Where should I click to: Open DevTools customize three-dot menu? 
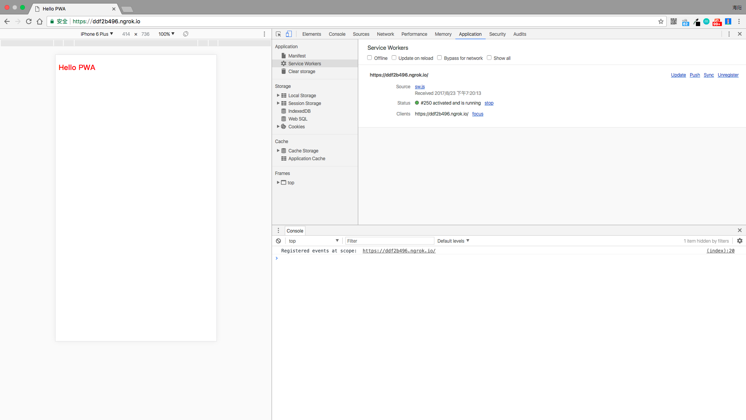(729, 34)
